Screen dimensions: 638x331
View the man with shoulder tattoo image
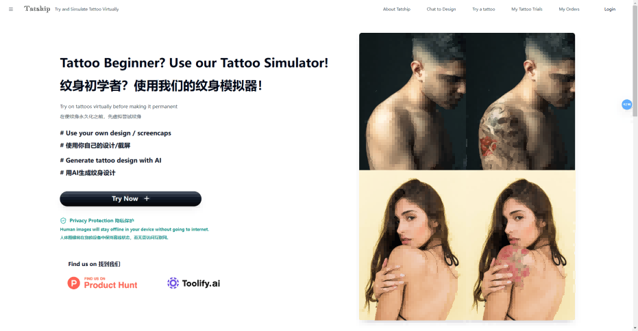pyautogui.click(x=522, y=101)
